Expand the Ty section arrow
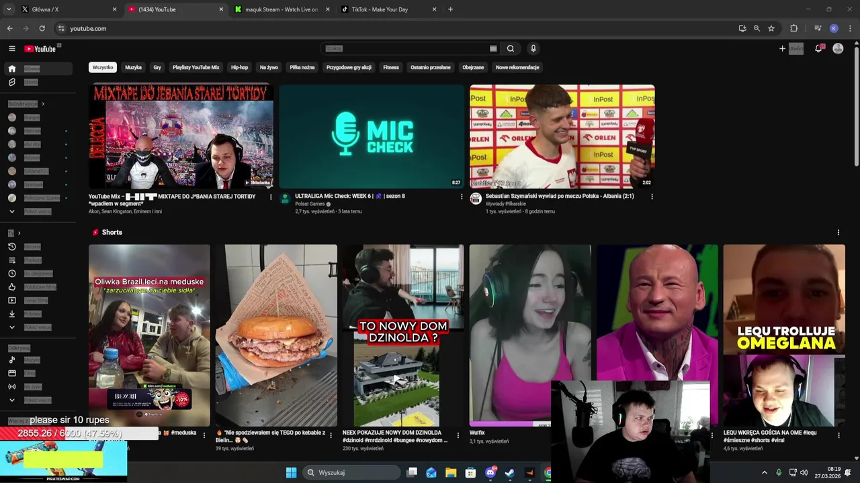This screenshot has width=860, height=483. click(19, 233)
